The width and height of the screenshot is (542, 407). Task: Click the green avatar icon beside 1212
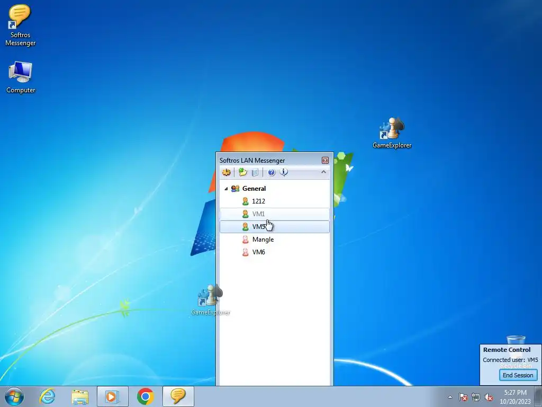tap(246, 201)
